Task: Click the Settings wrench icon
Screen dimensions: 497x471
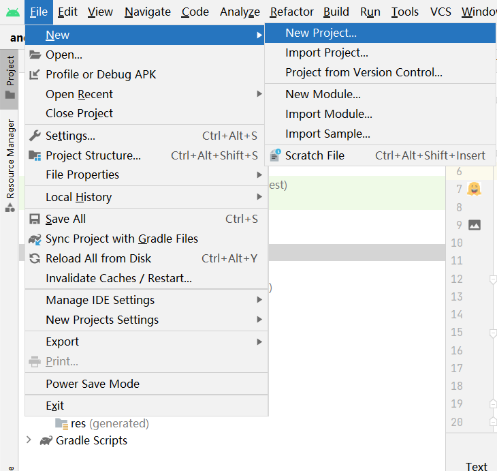Action: [x=35, y=136]
